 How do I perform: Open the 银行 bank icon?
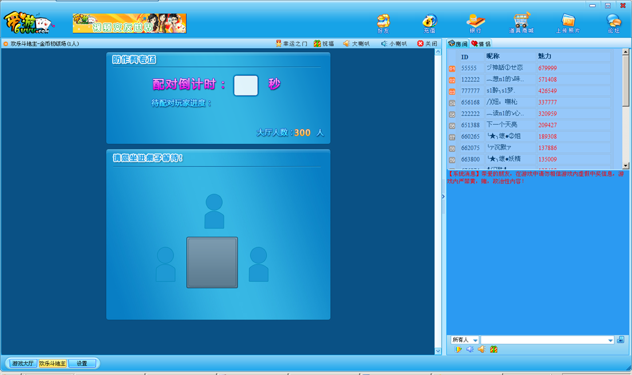pyautogui.click(x=475, y=23)
